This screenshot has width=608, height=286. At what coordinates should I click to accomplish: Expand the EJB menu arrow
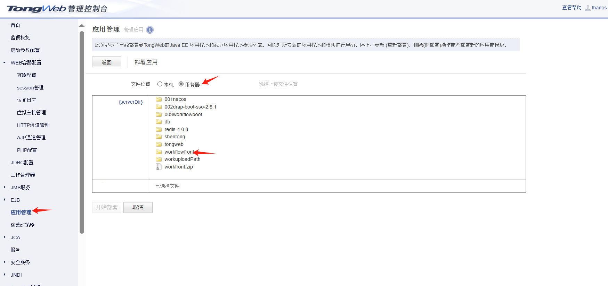point(5,200)
